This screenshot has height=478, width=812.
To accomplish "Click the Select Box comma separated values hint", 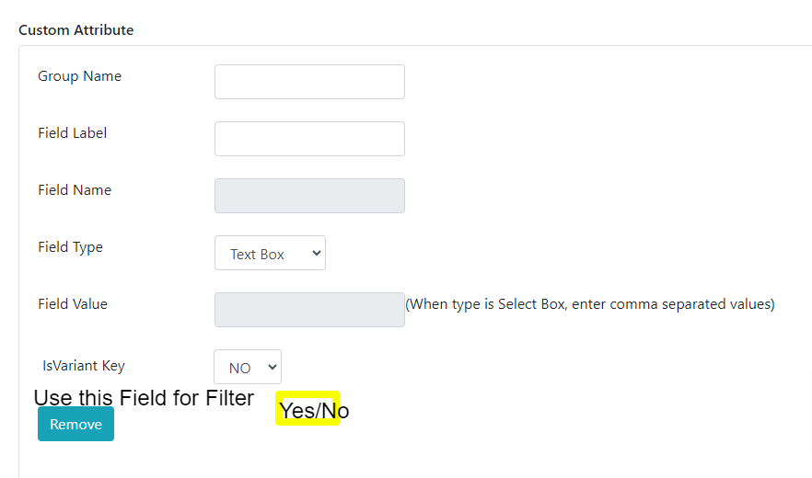I will pyautogui.click(x=590, y=304).
